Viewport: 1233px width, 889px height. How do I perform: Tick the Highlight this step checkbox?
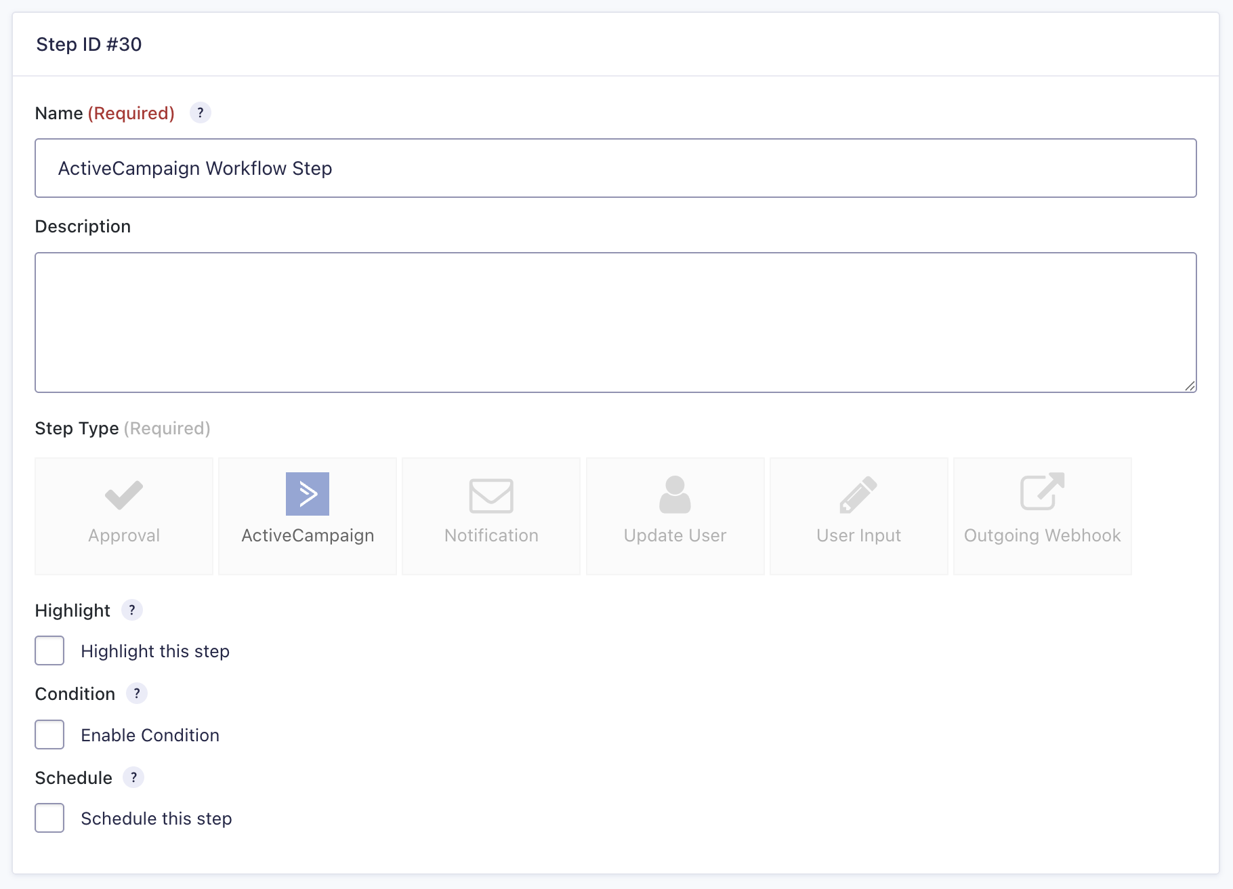tap(49, 650)
